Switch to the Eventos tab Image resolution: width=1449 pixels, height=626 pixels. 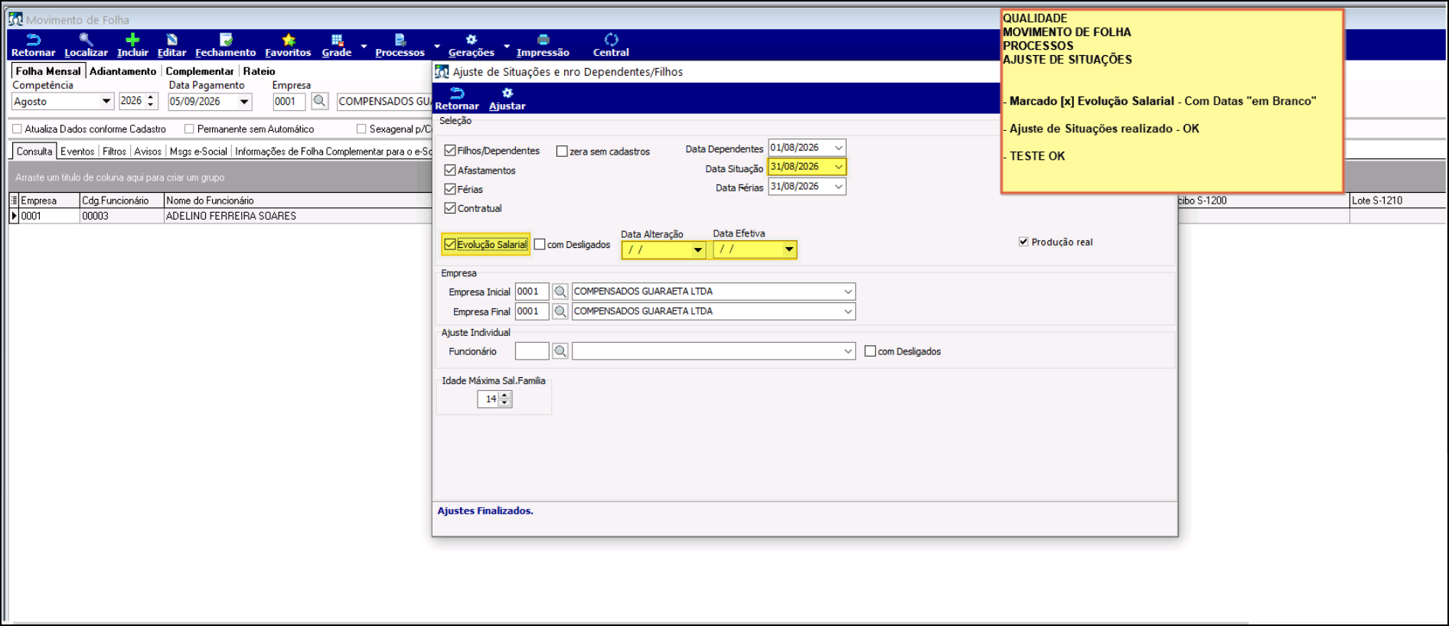click(77, 152)
